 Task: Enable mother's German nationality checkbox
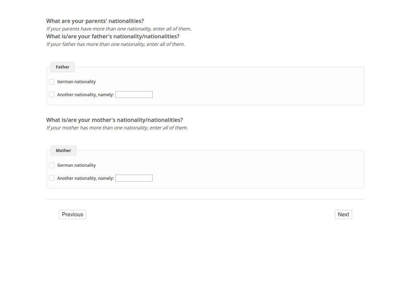click(52, 165)
